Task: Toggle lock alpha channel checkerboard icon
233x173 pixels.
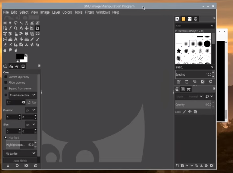Action: click(195, 112)
